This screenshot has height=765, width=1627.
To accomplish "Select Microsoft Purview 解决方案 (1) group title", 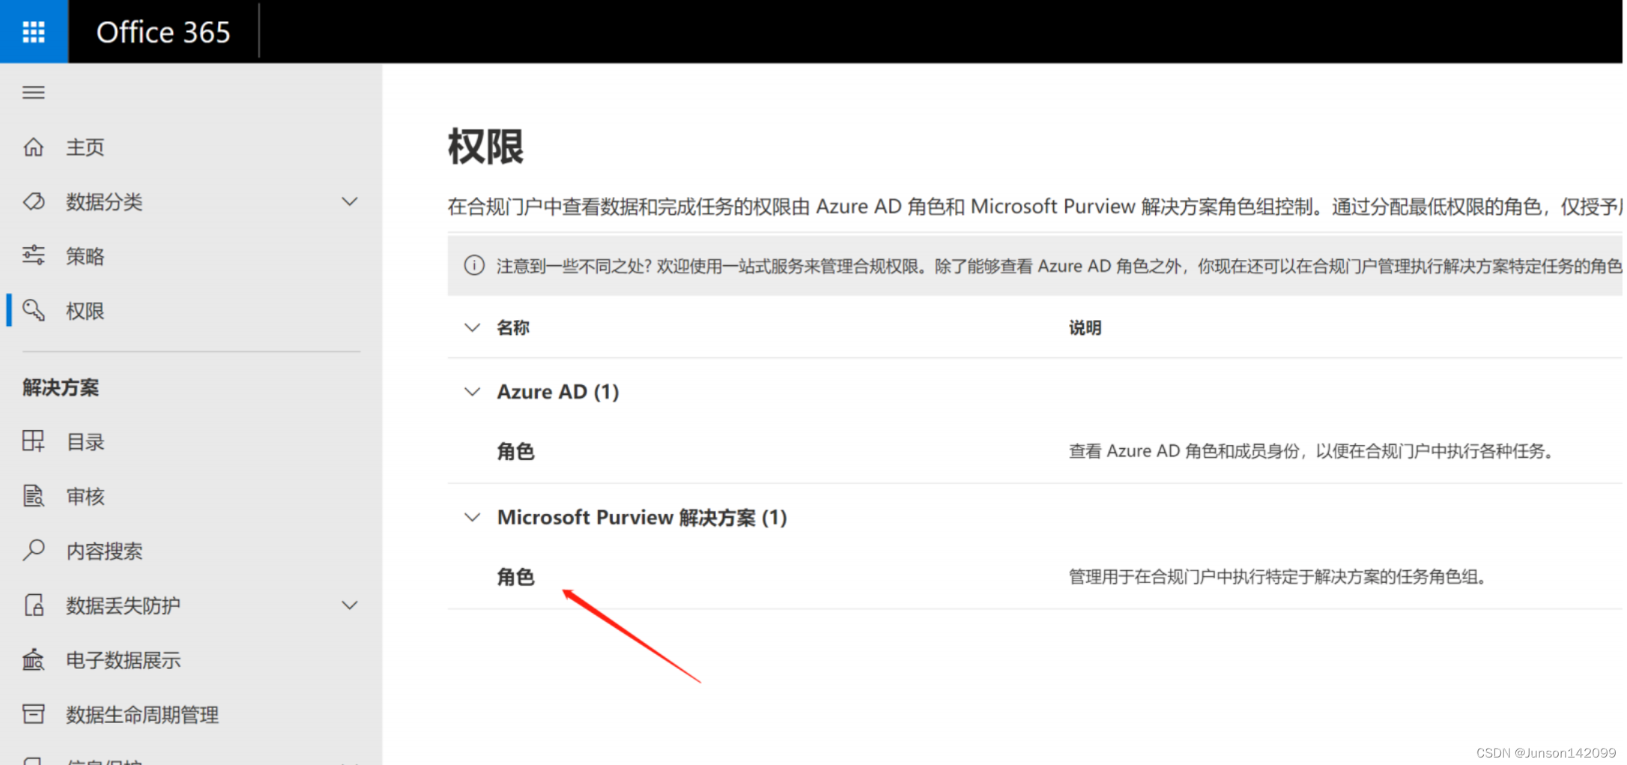I will coord(642,518).
